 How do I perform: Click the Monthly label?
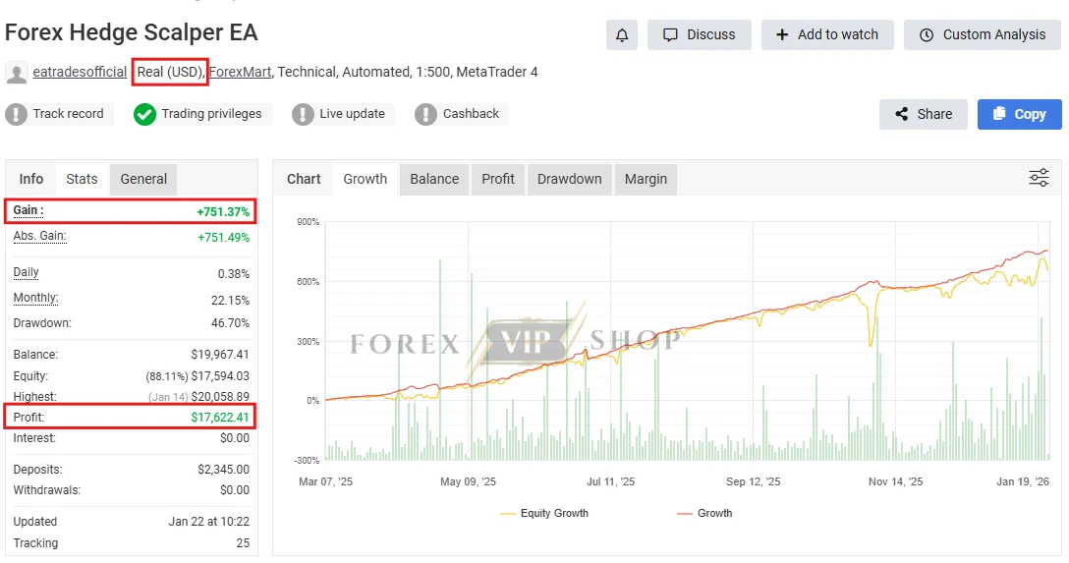[x=35, y=298]
